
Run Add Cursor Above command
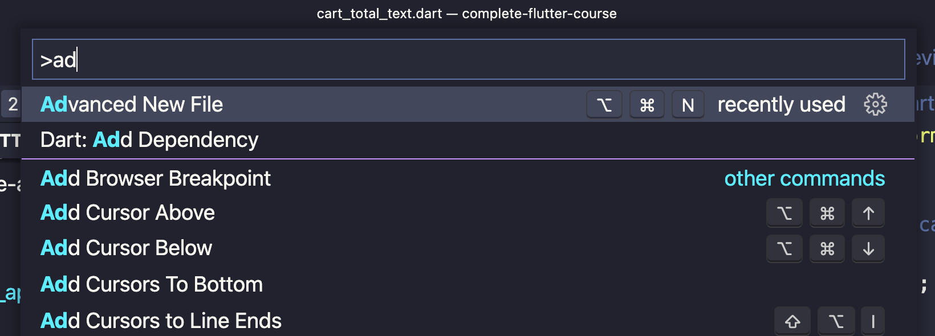[128, 213]
